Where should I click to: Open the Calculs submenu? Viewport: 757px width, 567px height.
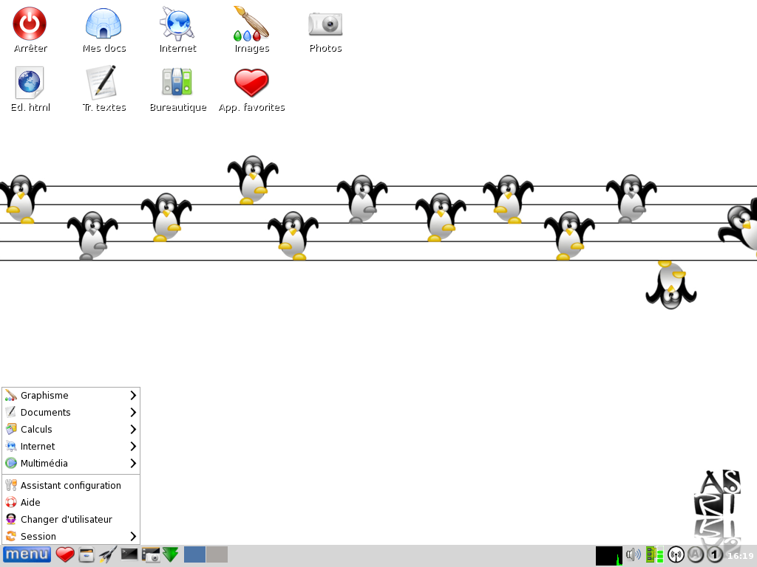71,429
